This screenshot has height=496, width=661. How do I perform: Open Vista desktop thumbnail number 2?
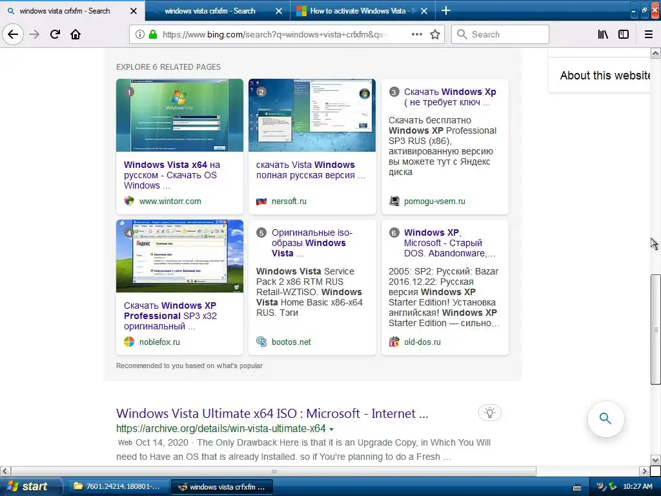312,115
